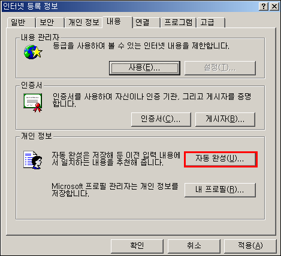Close the dialog with the X button
The height and width of the screenshot is (256, 281).
click(x=274, y=7)
